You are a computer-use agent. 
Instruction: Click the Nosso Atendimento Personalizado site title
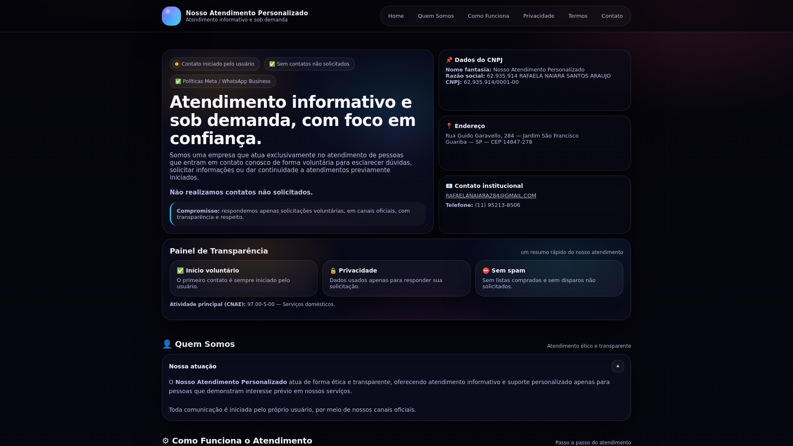click(x=247, y=13)
